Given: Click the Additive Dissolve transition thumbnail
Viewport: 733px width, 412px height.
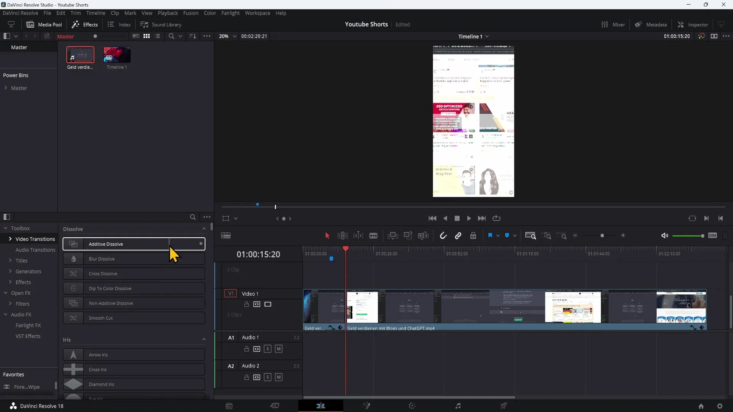Looking at the screenshot, I should pos(73,244).
